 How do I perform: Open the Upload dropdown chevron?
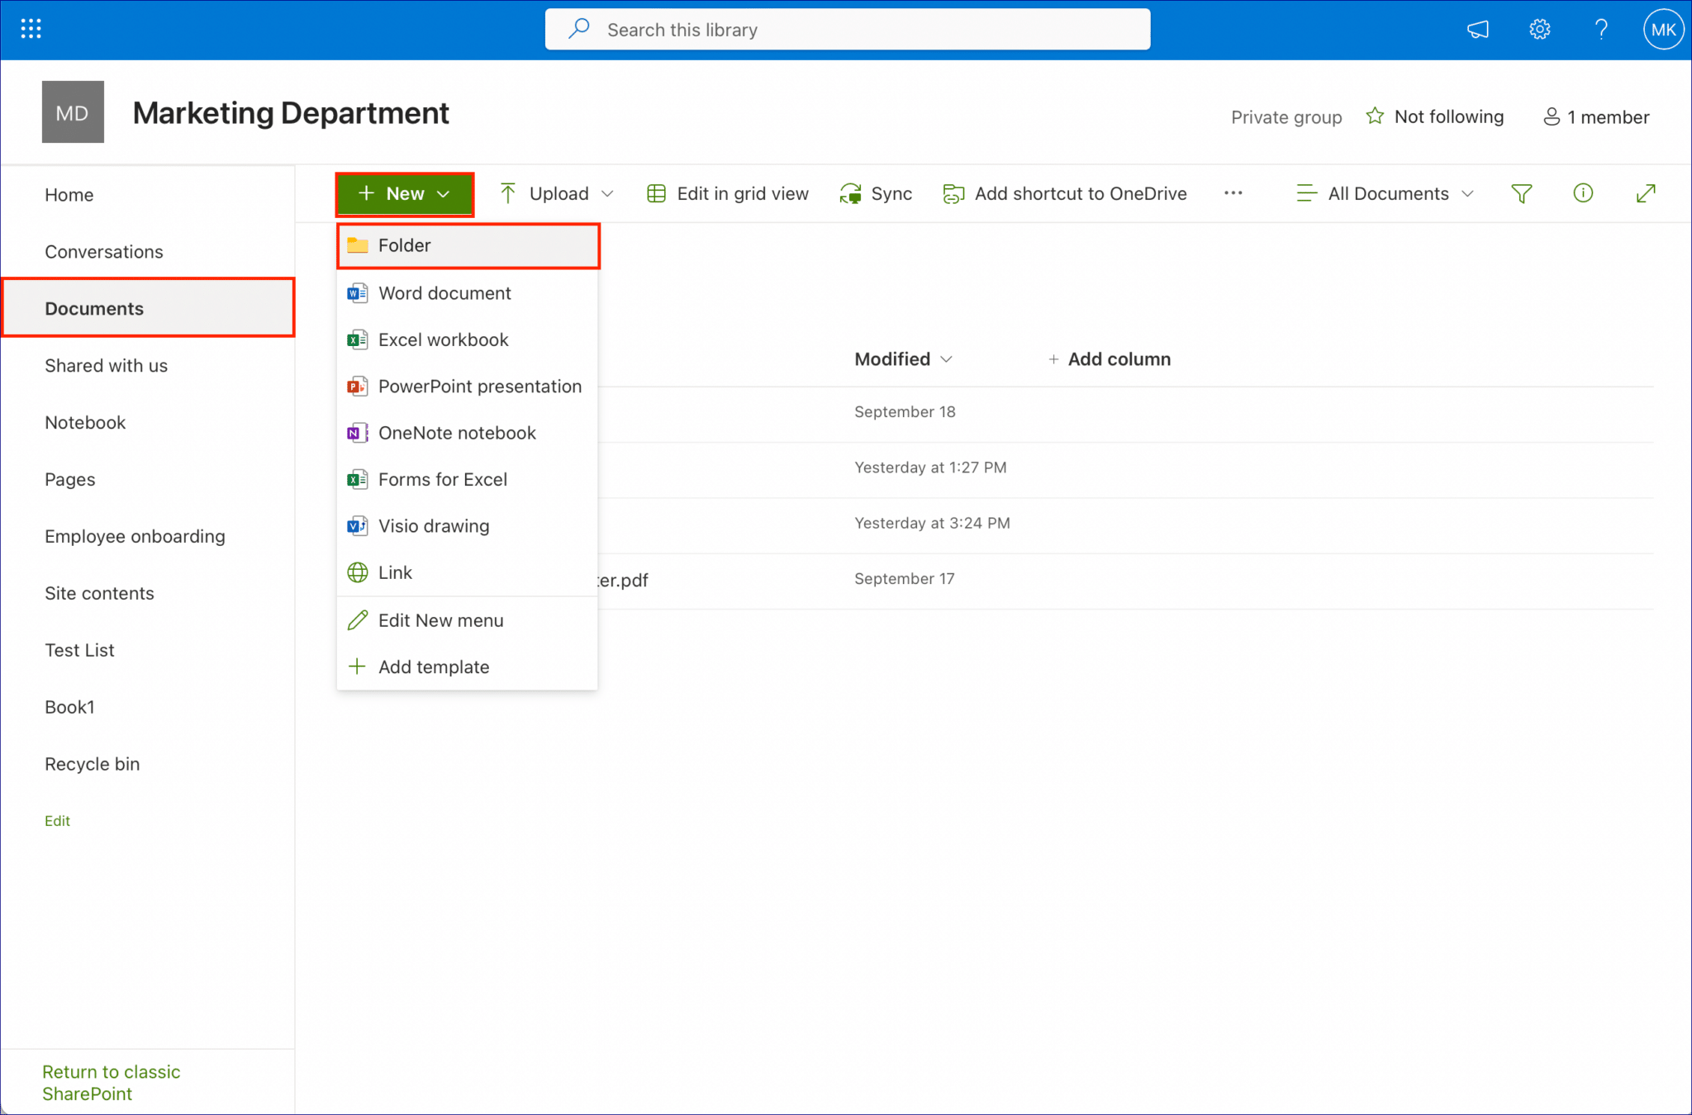(608, 193)
